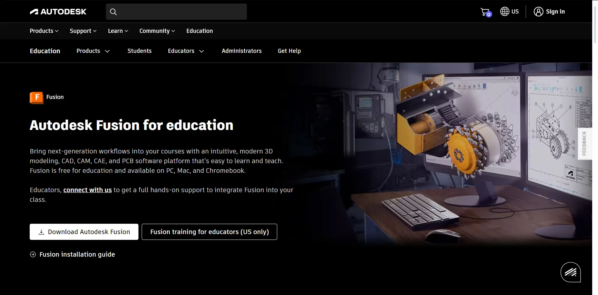Click the Download Autodesk Fusion button
This screenshot has width=598, height=295.
coord(84,231)
